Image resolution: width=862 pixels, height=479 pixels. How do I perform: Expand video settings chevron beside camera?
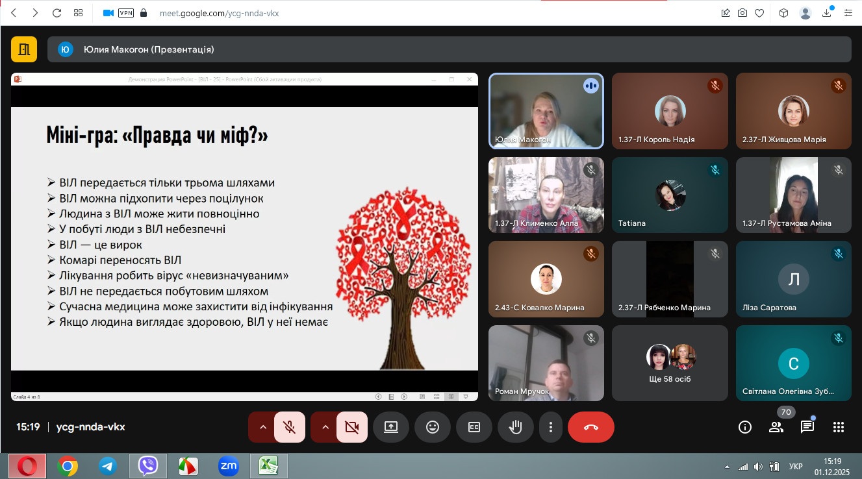point(325,427)
